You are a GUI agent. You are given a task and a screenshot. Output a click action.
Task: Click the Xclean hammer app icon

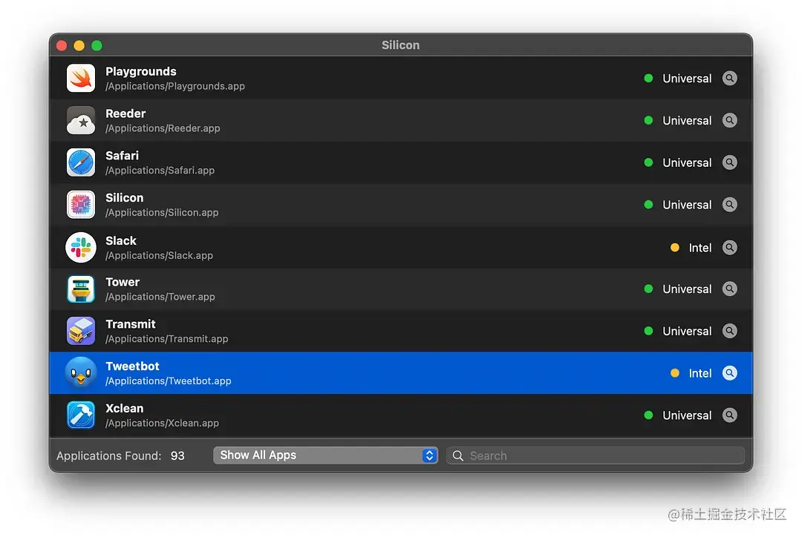pos(81,415)
